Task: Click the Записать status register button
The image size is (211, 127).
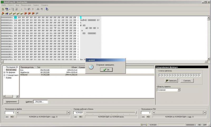Action: (x=171, y=81)
